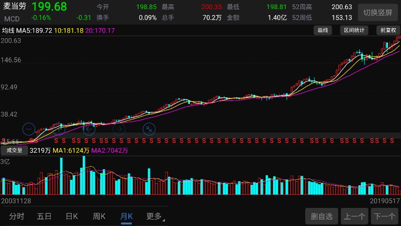Change the 成交量 indicator selector
Viewport: 401px width, 226px height.
(x=15, y=150)
